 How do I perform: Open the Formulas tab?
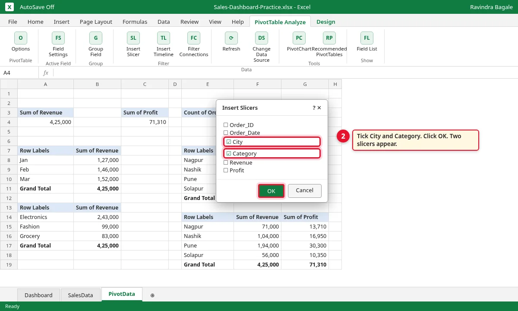click(135, 22)
